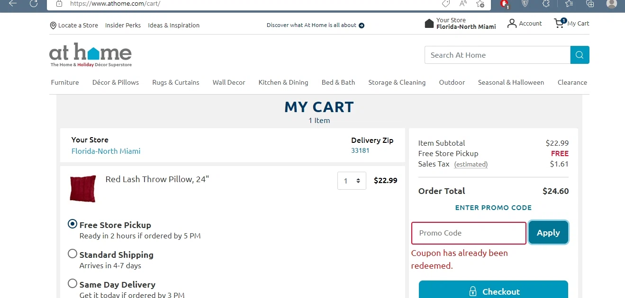Image resolution: width=625 pixels, height=298 pixels.
Task: Open the Clearance menu
Action: tap(572, 82)
